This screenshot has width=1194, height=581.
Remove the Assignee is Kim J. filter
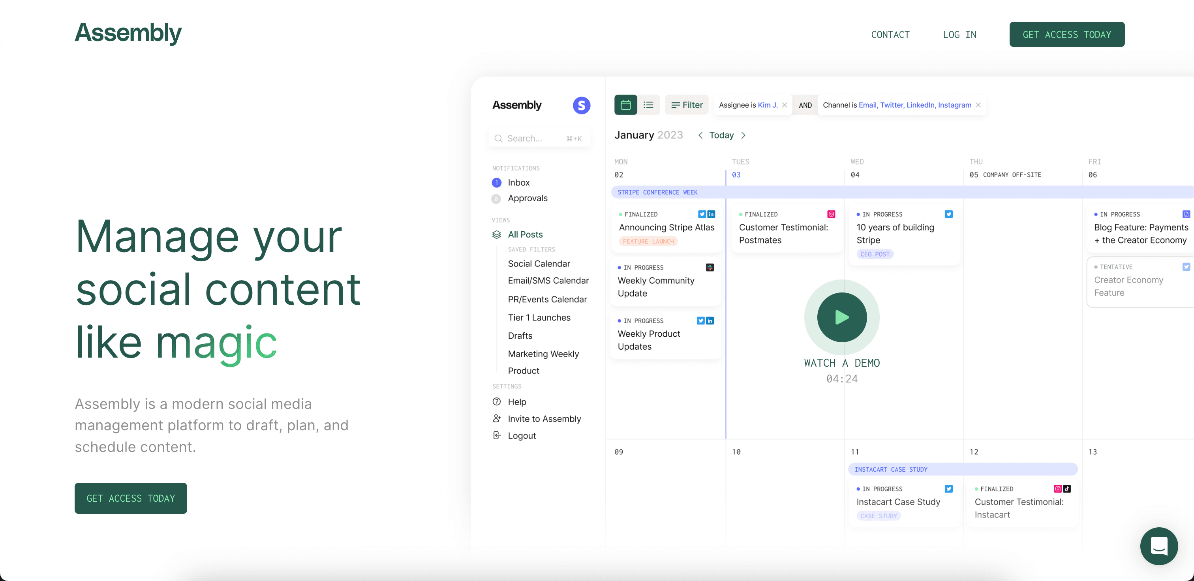coord(784,105)
